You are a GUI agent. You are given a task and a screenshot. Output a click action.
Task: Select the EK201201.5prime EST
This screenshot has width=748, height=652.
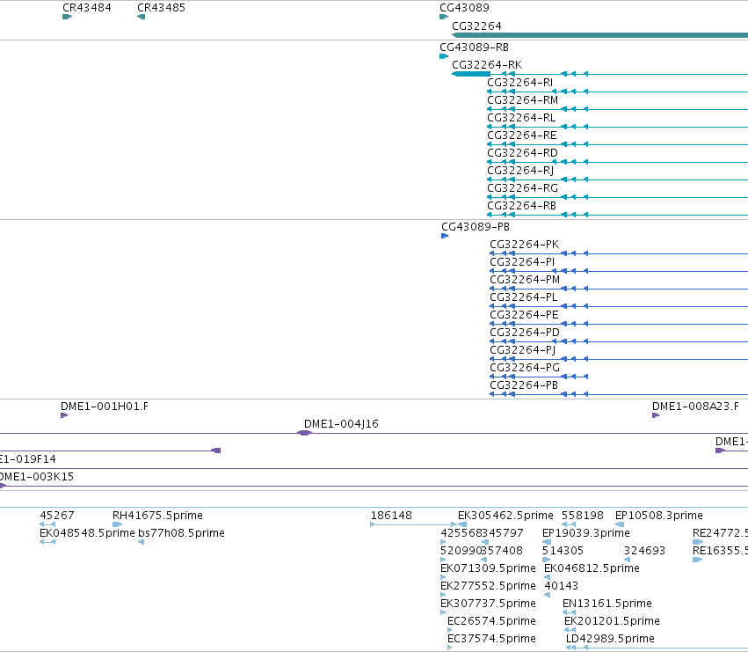point(570,631)
